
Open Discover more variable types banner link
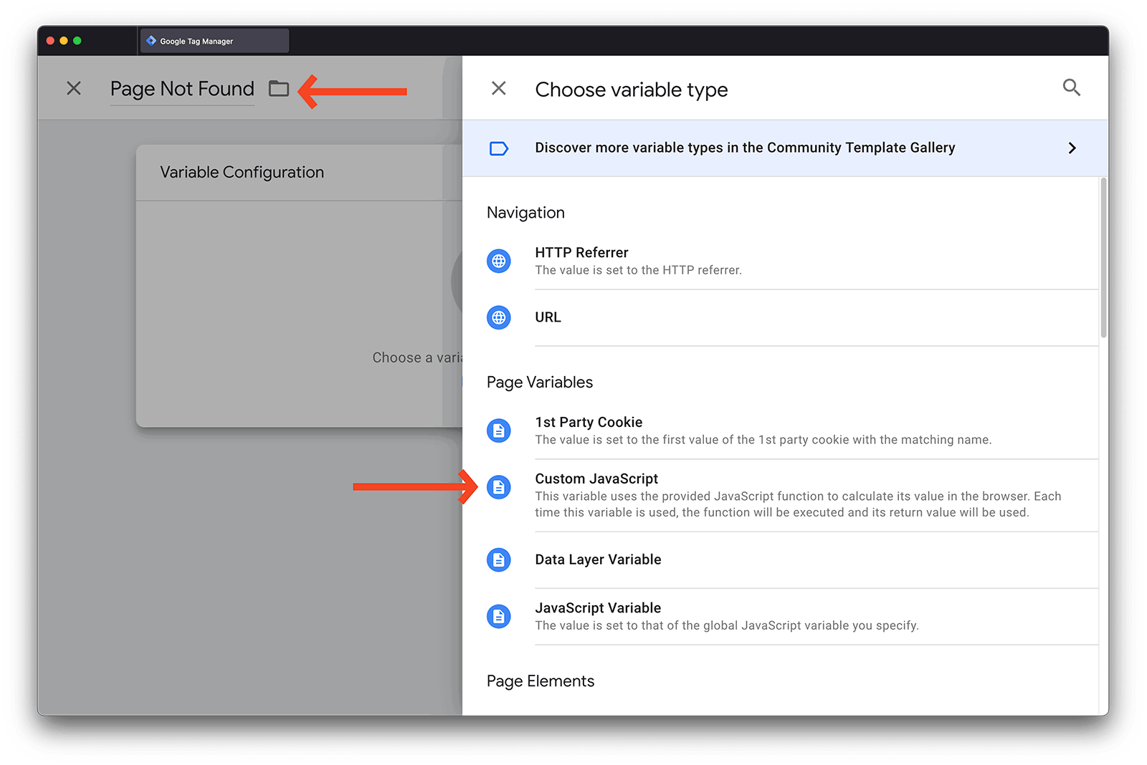coord(744,148)
